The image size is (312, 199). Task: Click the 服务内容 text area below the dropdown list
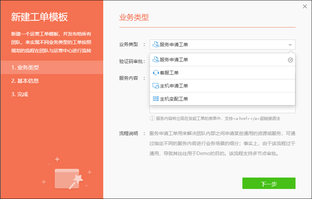pos(222,109)
